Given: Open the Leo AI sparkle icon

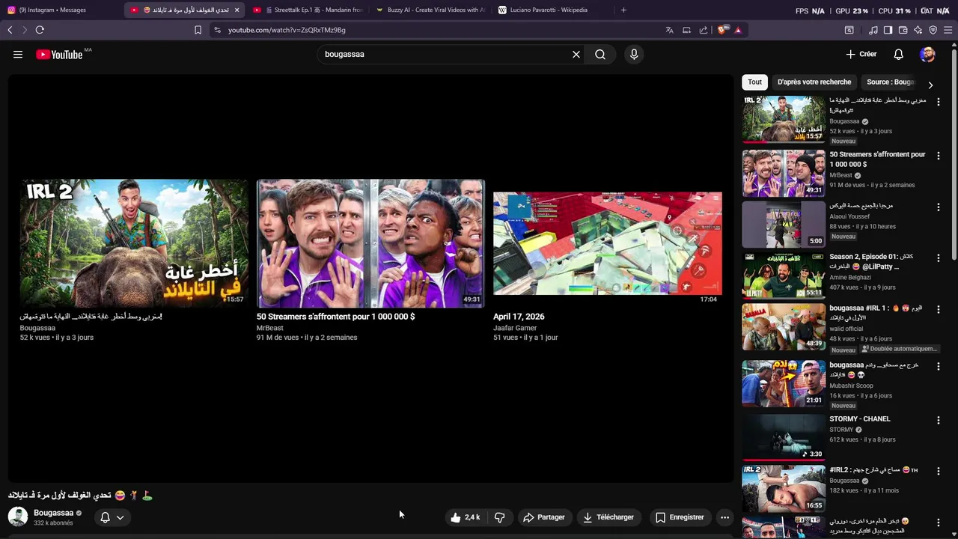Looking at the screenshot, I should (918, 30).
